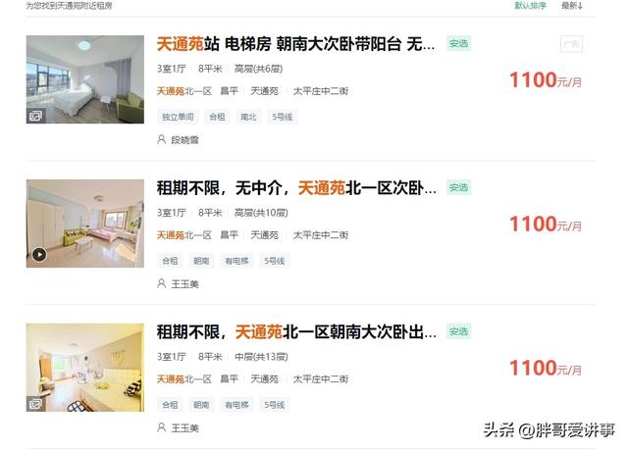Click 5号线 tag on second listing
The height and width of the screenshot is (451, 628).
275,261
